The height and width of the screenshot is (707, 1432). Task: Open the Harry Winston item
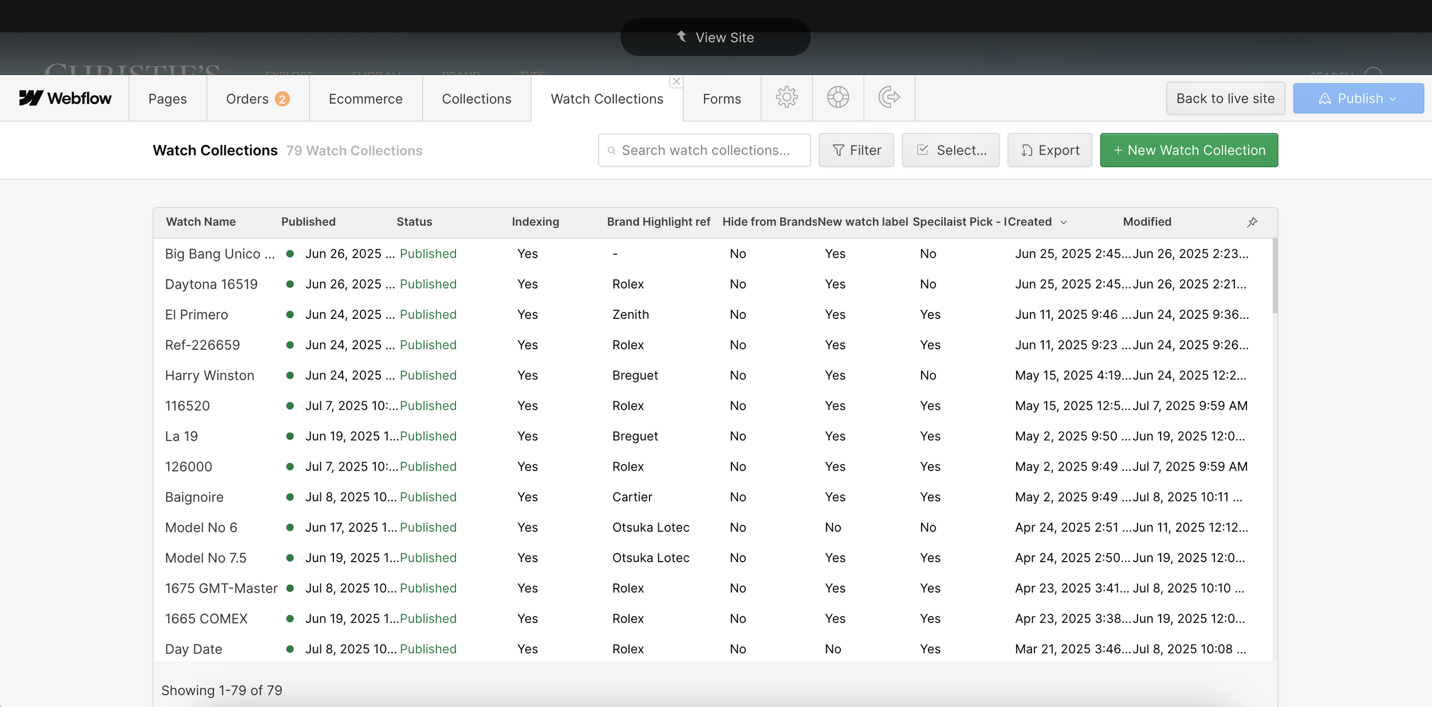click(x=713, y=375)
